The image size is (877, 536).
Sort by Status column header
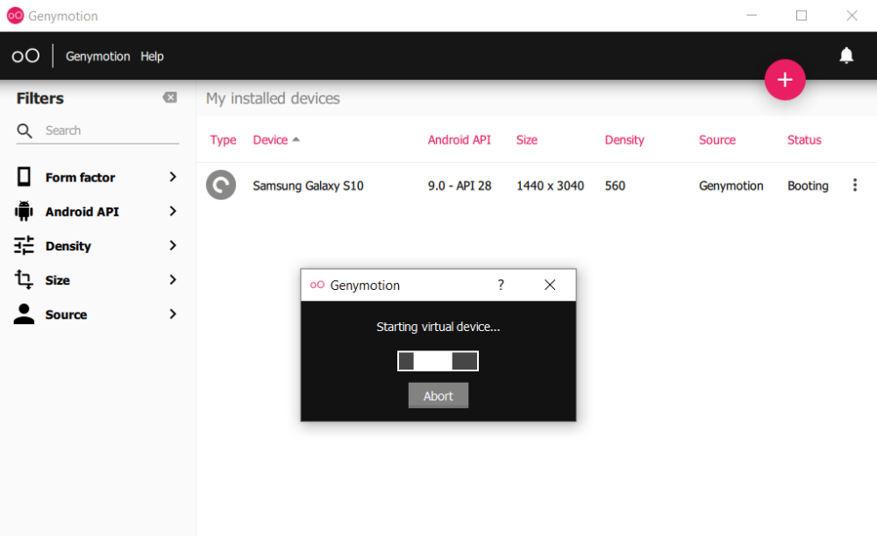pyautogui.click(x=804, y=139)
